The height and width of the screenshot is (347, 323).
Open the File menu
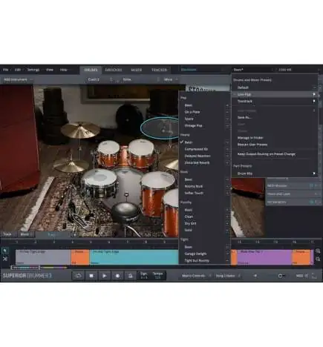tap(5, 70)
